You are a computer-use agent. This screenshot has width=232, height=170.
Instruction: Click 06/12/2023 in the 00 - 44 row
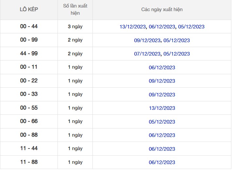[x=162, y=27]
